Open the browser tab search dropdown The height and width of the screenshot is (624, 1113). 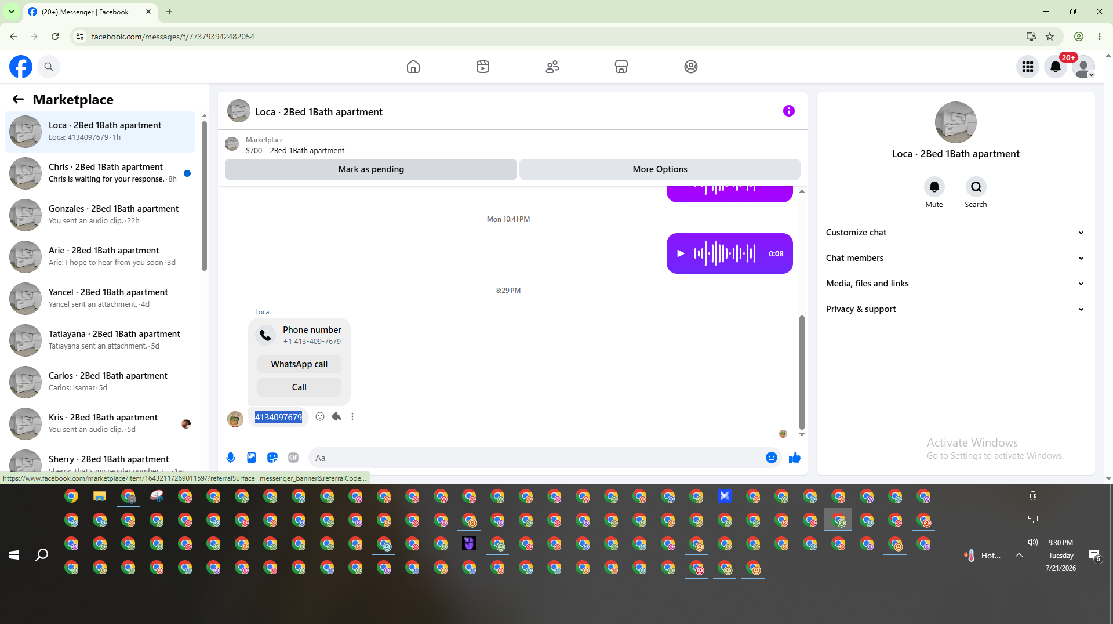tap(12, 12)
